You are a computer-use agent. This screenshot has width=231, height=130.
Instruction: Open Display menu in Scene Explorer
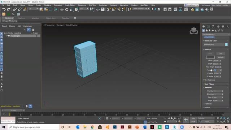12,26
